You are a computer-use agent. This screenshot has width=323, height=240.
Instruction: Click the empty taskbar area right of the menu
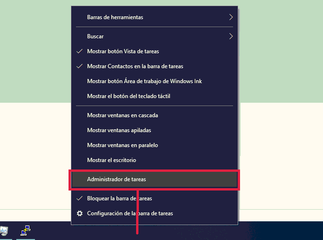pos(280,231)
